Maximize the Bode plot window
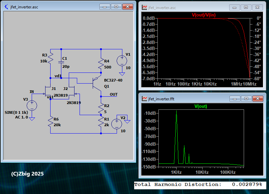This screenshot has width=269, height=194. [x=246, y=7]
